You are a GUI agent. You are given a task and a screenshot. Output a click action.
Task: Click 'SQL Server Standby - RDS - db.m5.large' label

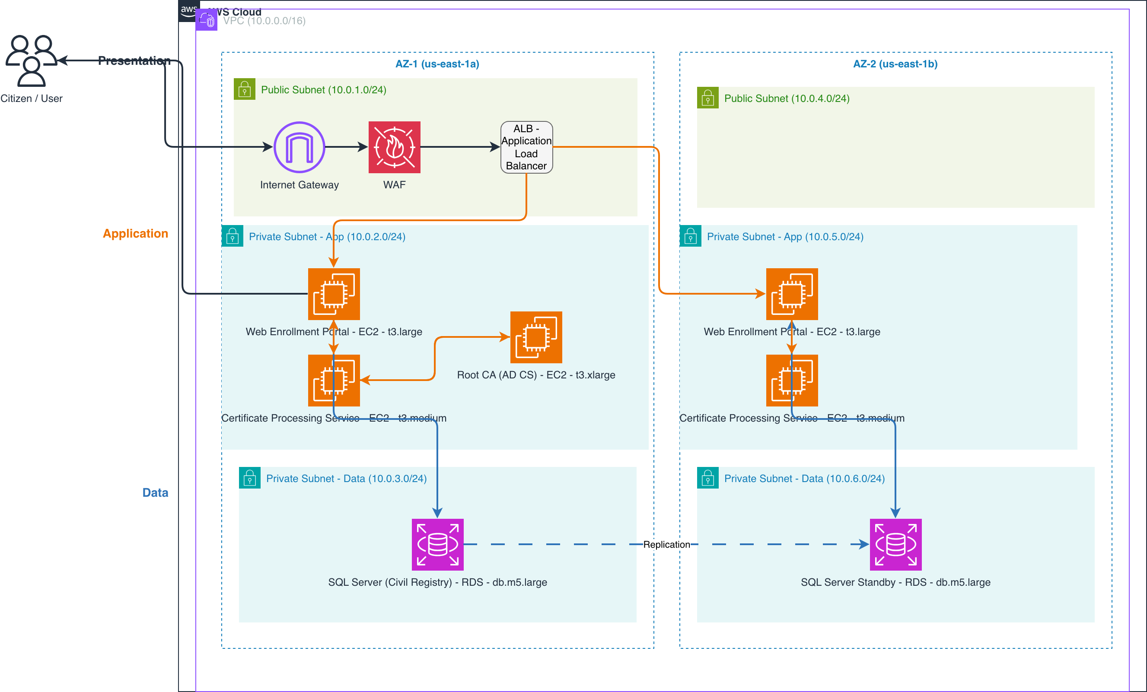(895, 582)
